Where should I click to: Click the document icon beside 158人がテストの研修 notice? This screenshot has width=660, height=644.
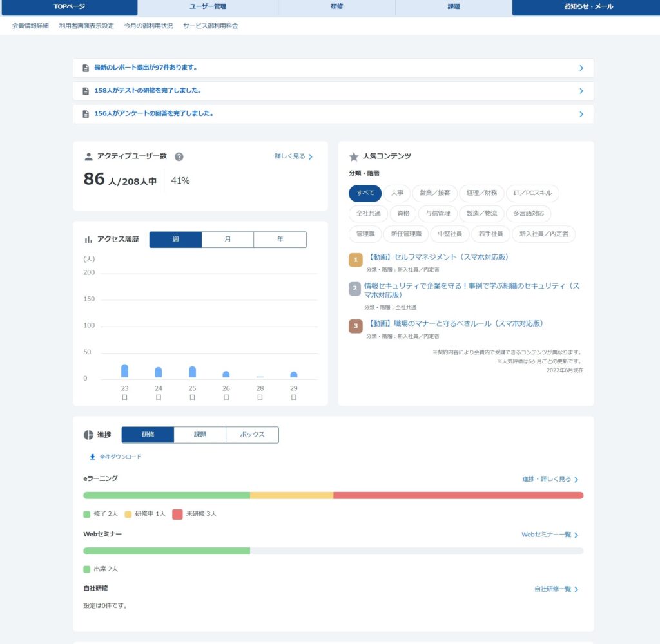pyautogui.click(x=86, y=91)
